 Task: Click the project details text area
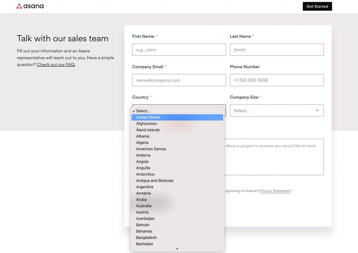tap(274, 157)
